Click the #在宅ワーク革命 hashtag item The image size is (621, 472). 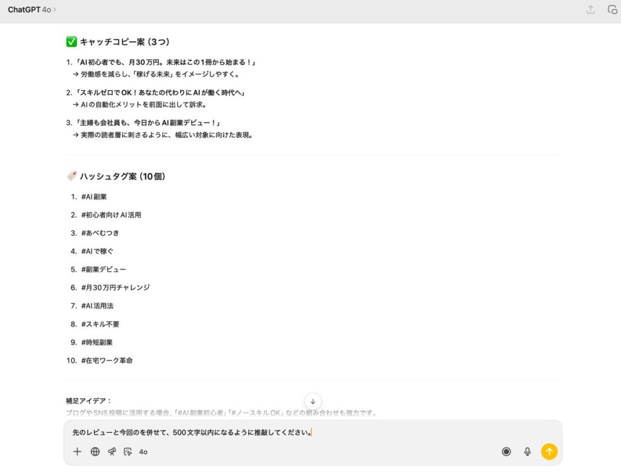click(106, 360)
